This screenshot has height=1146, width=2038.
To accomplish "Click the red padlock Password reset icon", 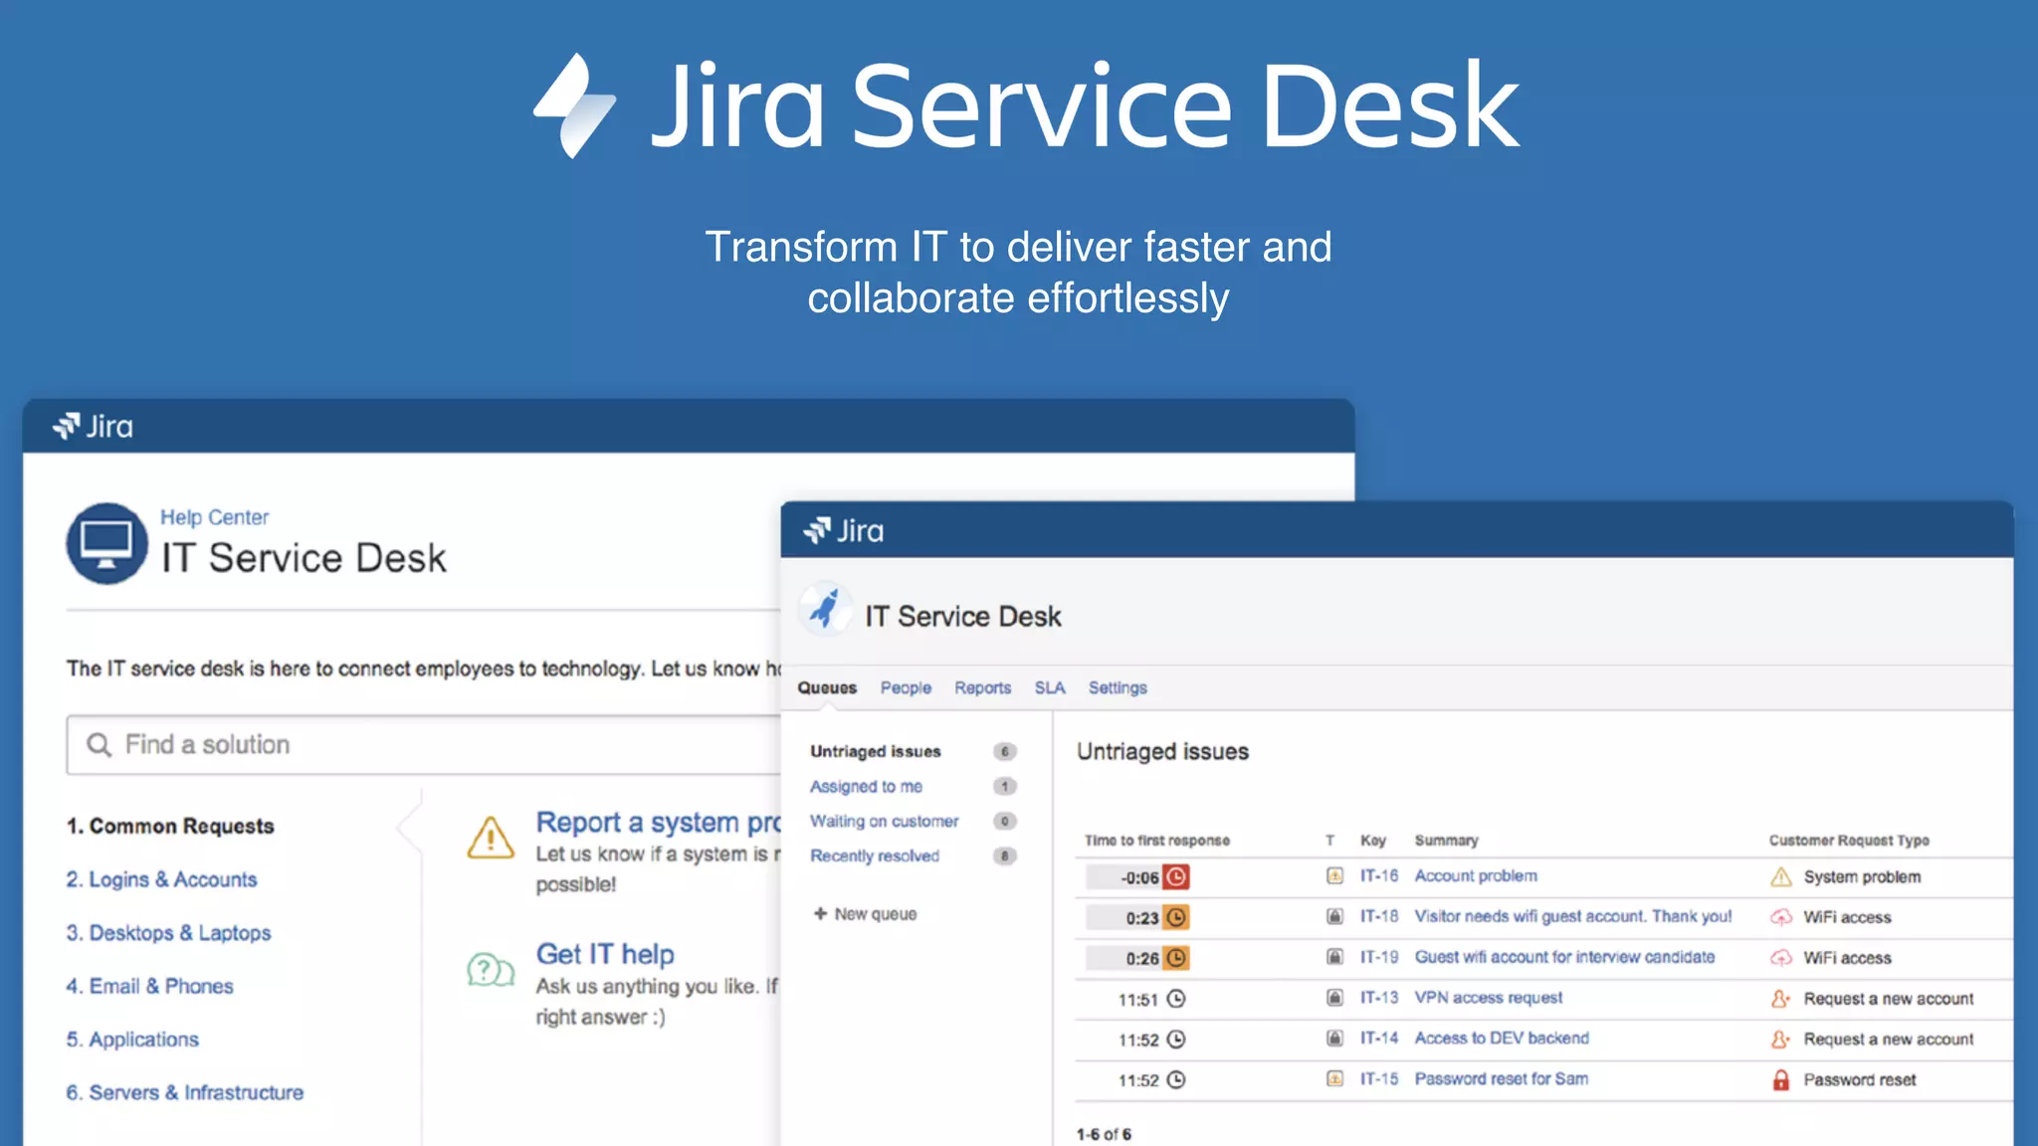I will click(1780, 1080).
